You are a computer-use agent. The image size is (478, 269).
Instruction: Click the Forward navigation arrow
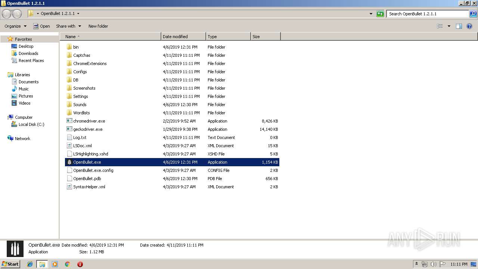[x=17, y=14]
